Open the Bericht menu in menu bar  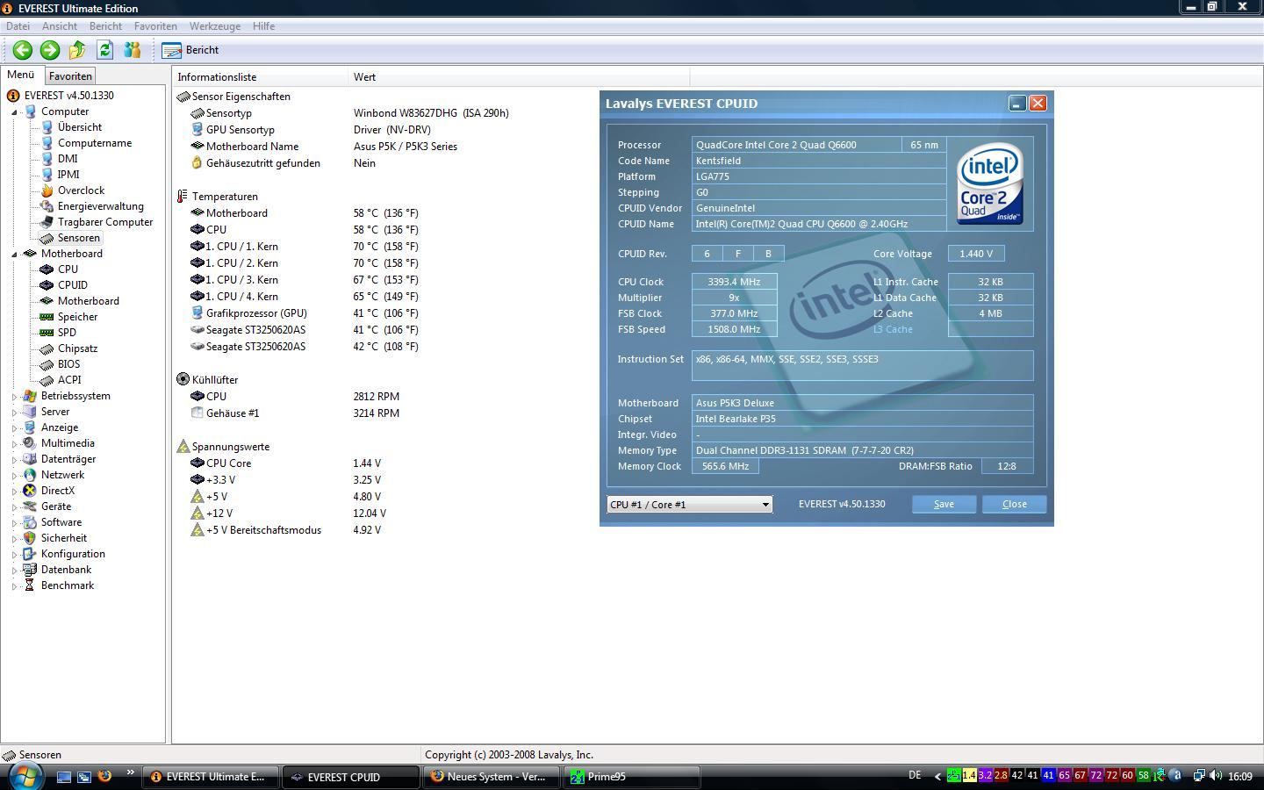105,26
